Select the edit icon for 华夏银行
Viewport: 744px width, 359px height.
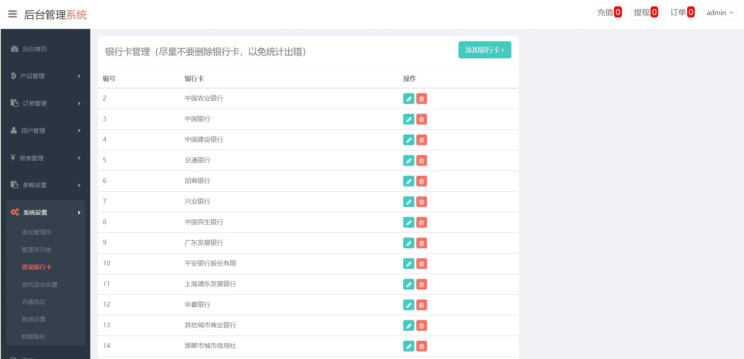click(x=408, y=305)
